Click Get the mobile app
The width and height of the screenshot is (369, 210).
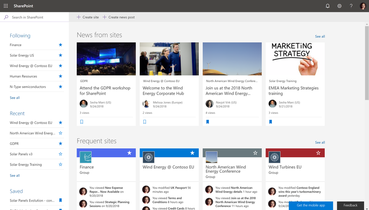311,206
